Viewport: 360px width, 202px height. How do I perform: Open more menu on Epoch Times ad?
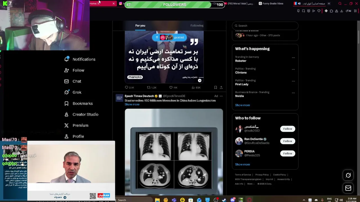point(221,96)
